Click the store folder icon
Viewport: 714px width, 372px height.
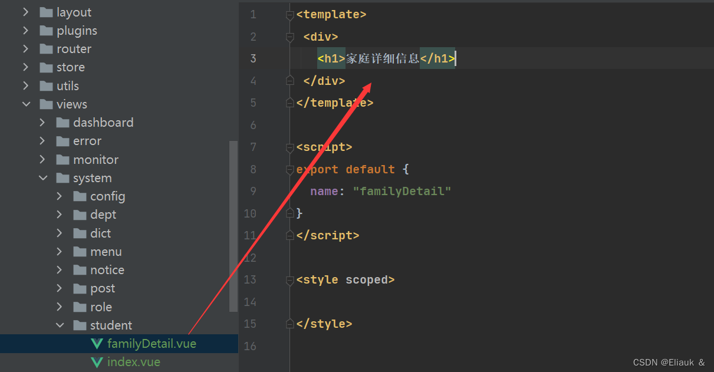[46, 67]
